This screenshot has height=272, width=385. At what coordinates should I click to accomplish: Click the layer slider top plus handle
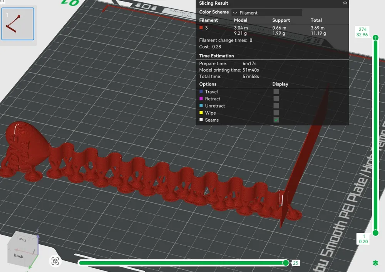(x=375, y=38)
